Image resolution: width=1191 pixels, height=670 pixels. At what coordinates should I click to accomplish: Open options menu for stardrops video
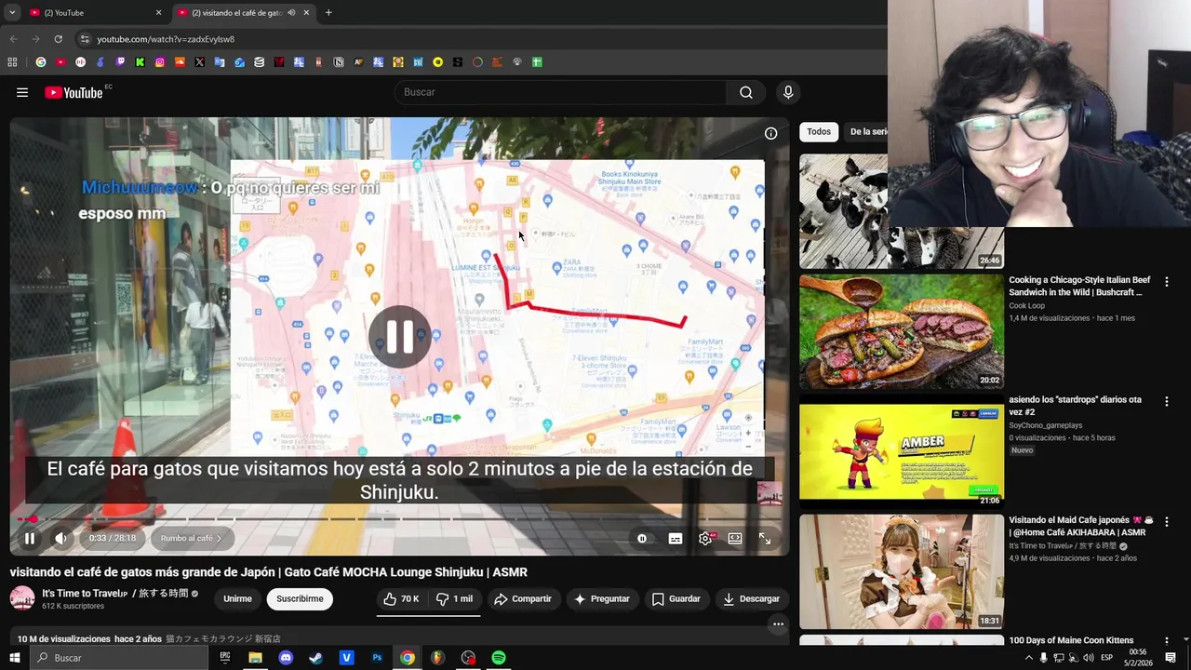tap(1167, 401)
